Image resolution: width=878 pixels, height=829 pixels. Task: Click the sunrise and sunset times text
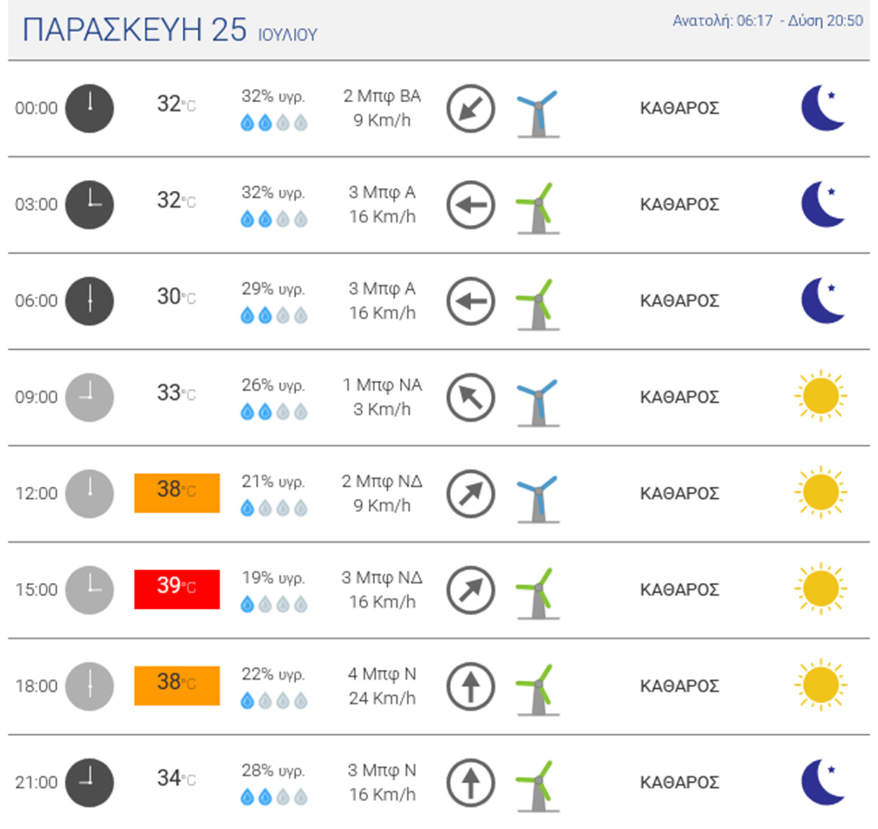pyautogui.click(x=767, y=21)
